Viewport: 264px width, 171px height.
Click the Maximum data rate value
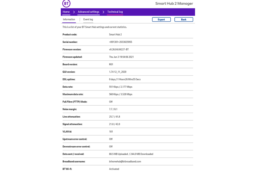121,94
